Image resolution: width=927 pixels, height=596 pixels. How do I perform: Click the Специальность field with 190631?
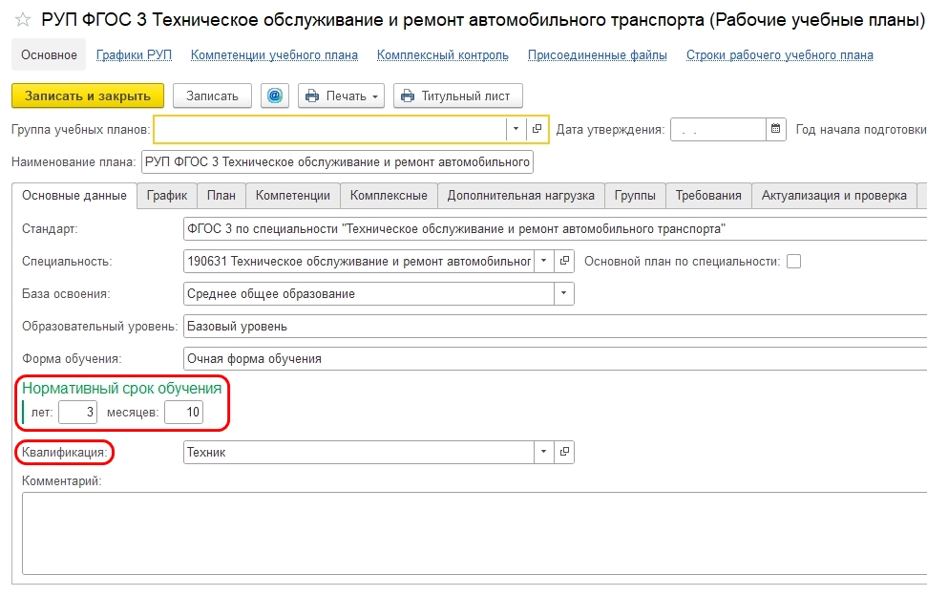pos(359,261)
